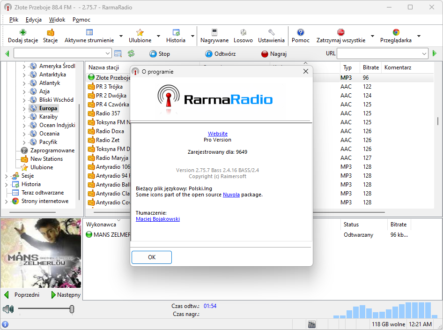The height and width of the screenshot is (330, 443).
Task: Select Europa in the region tree
Action: point(48,108)
